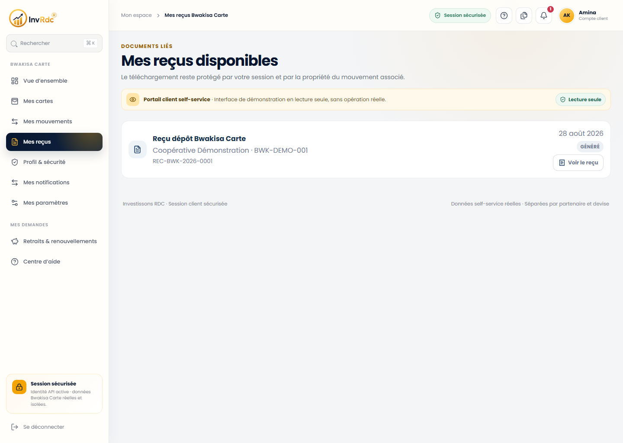This screenshot has height=443, width=623.
Task: Click the Session sécurisée card title in sidebar
Action: (53, 384)
